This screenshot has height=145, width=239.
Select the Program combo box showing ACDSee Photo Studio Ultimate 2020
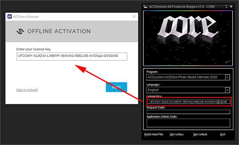pyautogui.click(x=188, y=77)
